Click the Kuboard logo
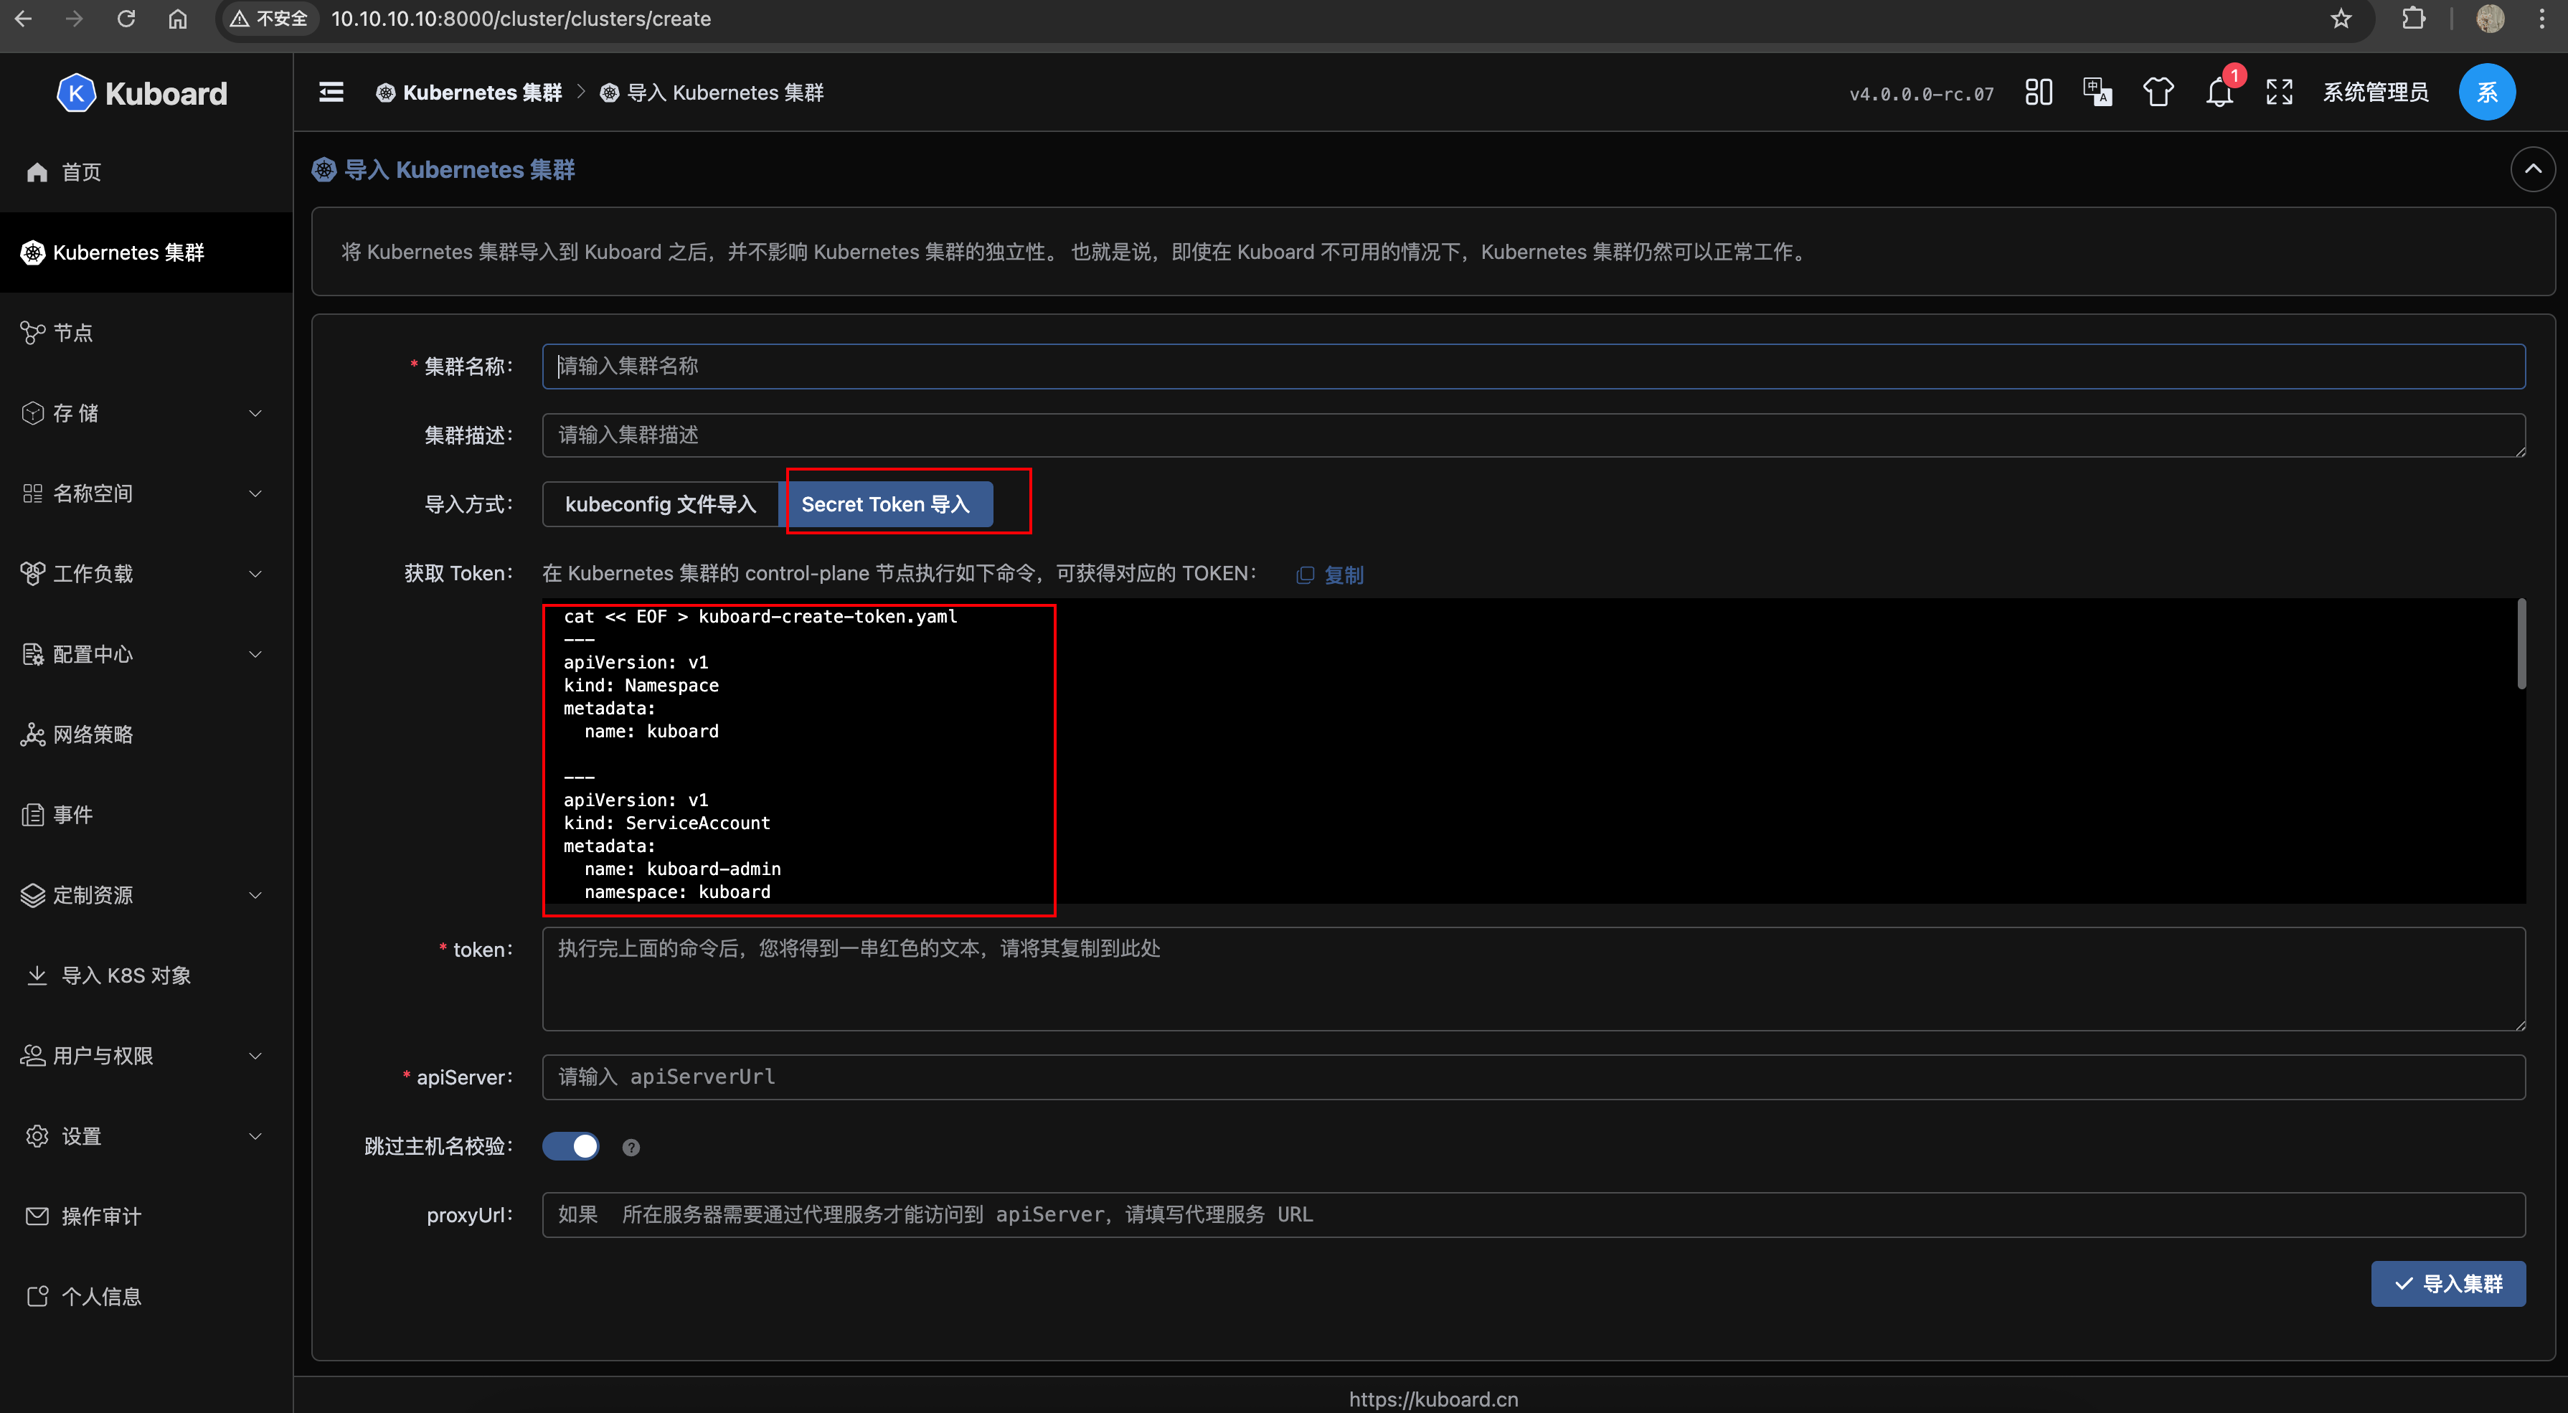This screenshot has height=1413, width=2568. pos(141,93)
